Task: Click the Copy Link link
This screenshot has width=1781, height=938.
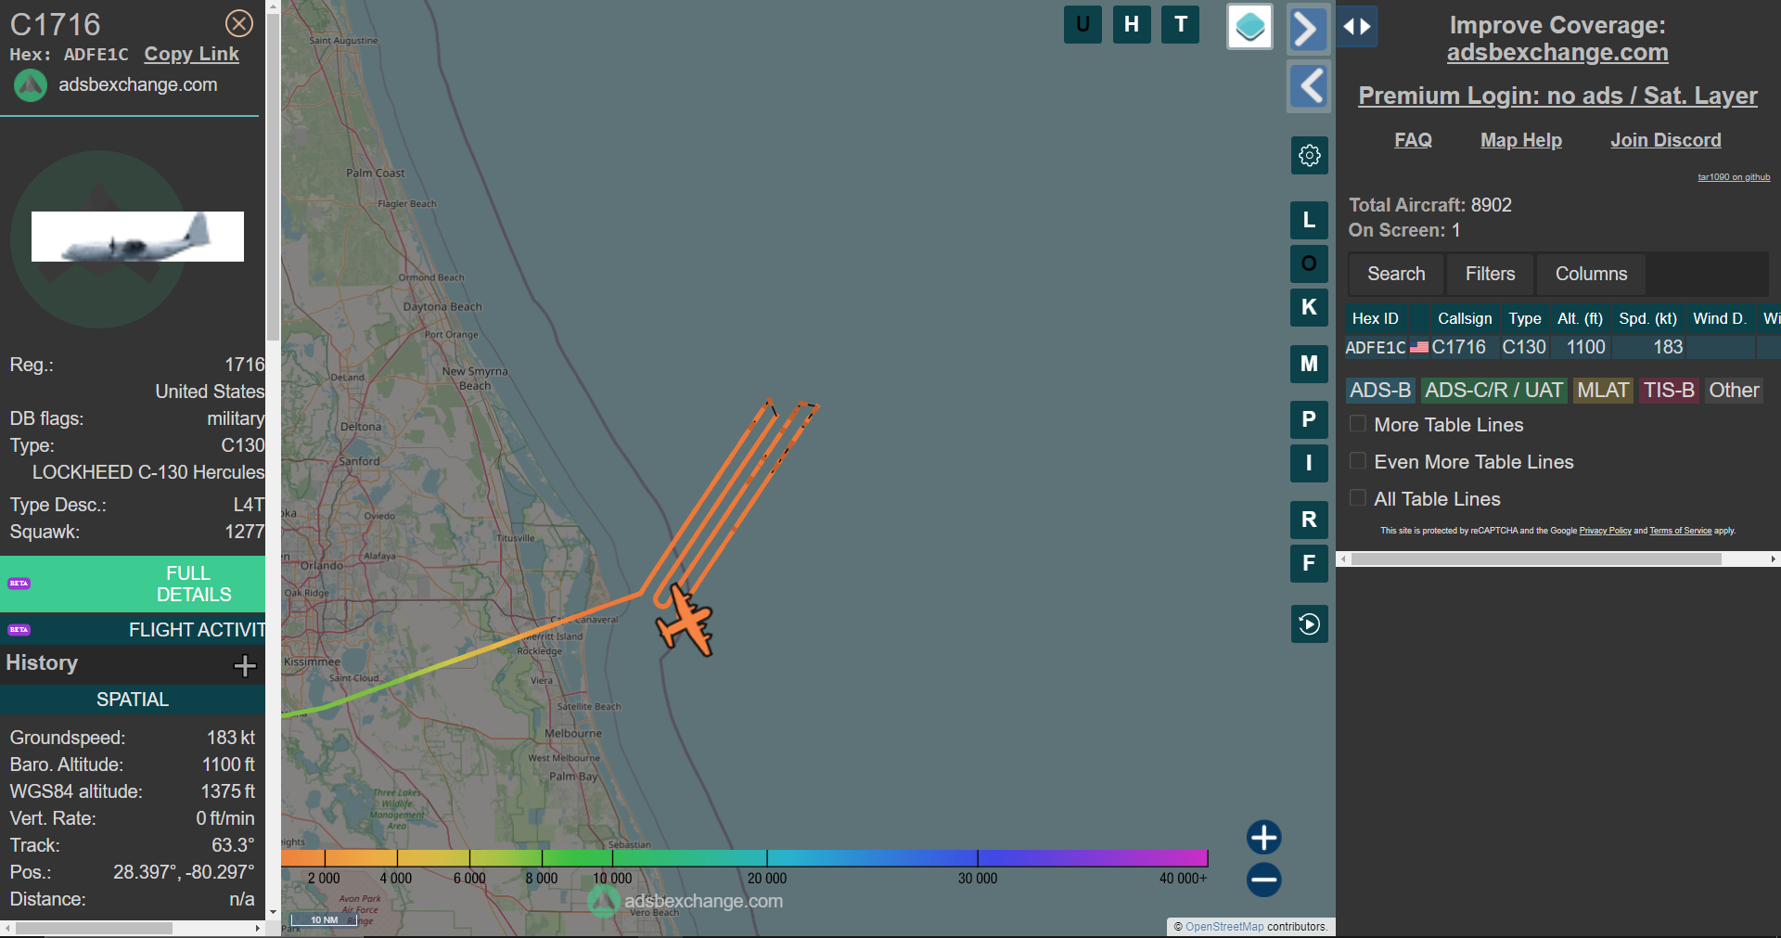Action: click(191, 54)
